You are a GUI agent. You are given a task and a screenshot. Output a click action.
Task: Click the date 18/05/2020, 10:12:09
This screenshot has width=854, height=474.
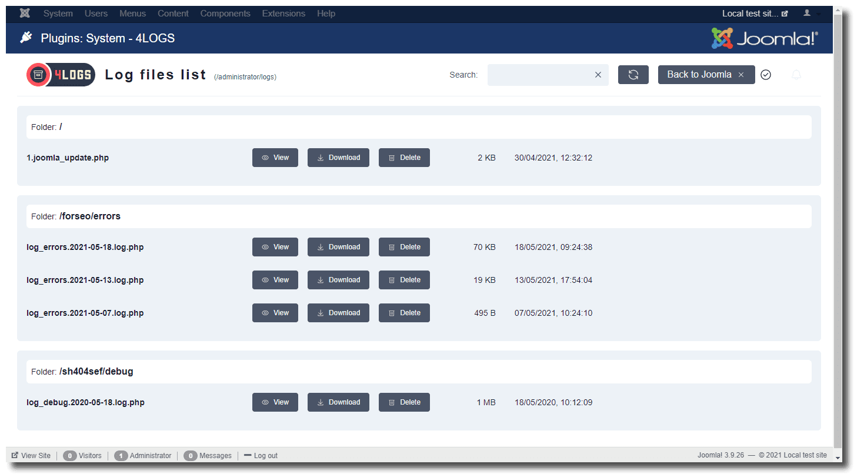553,402
